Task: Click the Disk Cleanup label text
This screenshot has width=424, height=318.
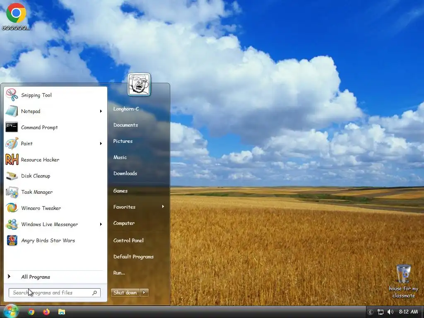Action: (36, 176)
